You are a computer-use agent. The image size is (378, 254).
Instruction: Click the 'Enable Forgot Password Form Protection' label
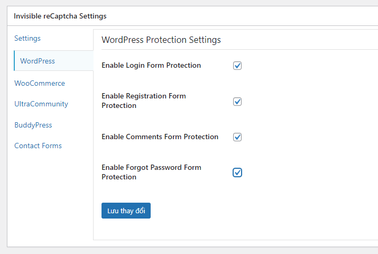(x=151, y=172)
